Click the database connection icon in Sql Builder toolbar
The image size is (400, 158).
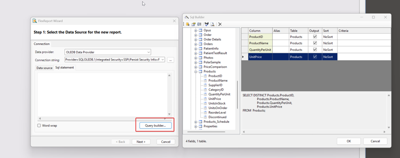187,24
